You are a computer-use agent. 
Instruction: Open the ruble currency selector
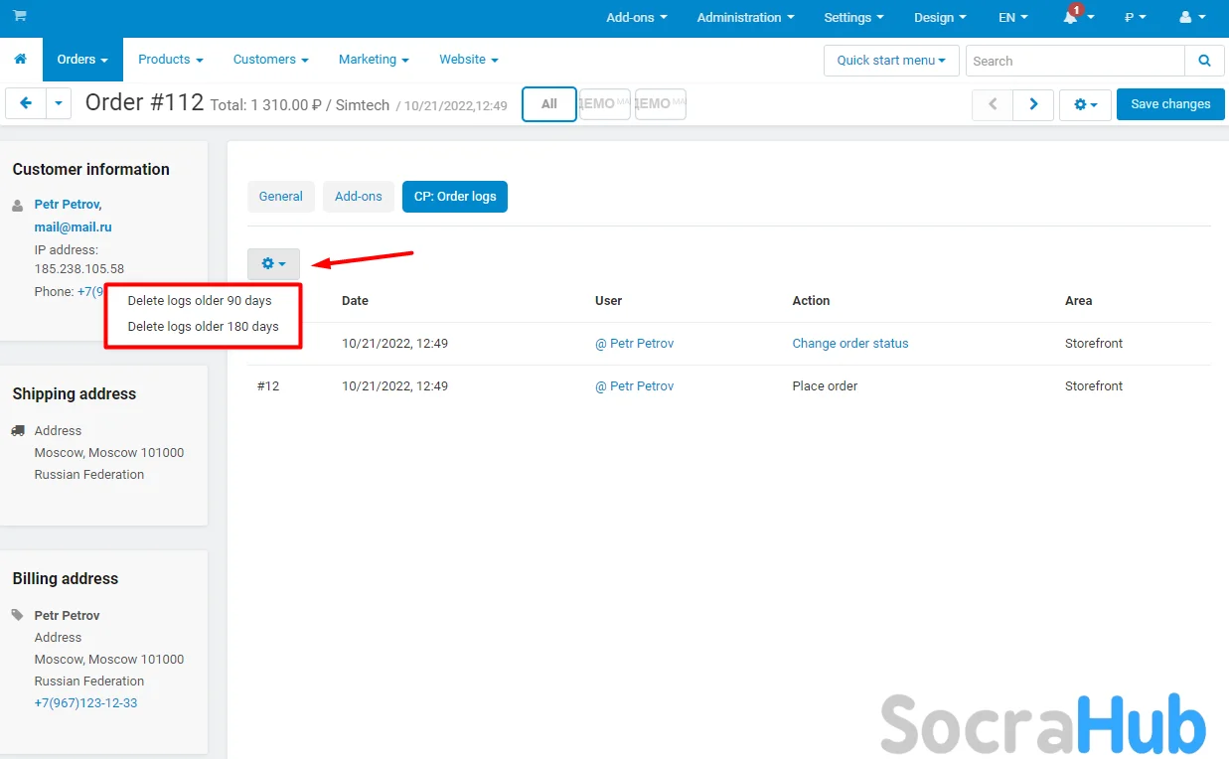pos(1135,18)
